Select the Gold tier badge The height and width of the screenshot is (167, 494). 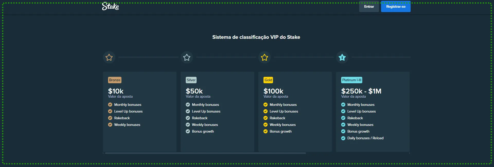[268, 80]
